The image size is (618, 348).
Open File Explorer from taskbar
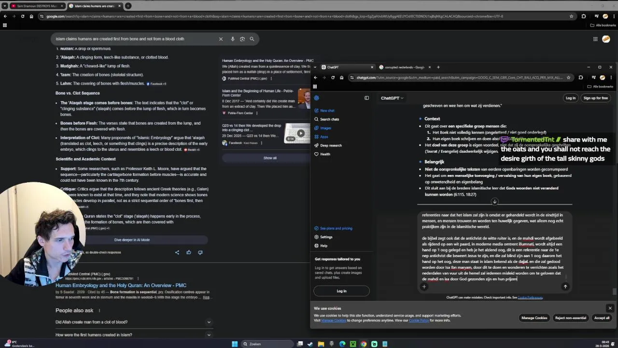321,344
